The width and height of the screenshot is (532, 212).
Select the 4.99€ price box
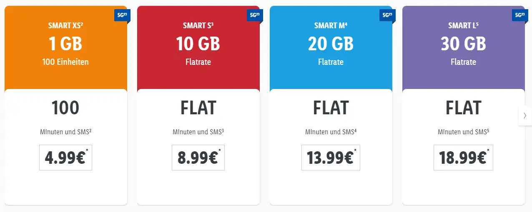[65, 158]
